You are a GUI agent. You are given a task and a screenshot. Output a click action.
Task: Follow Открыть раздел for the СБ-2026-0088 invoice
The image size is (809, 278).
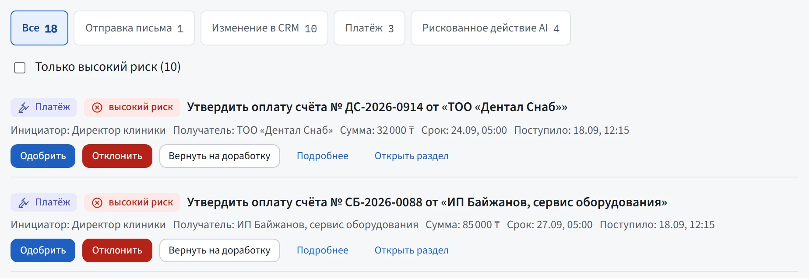coord(412,250)
